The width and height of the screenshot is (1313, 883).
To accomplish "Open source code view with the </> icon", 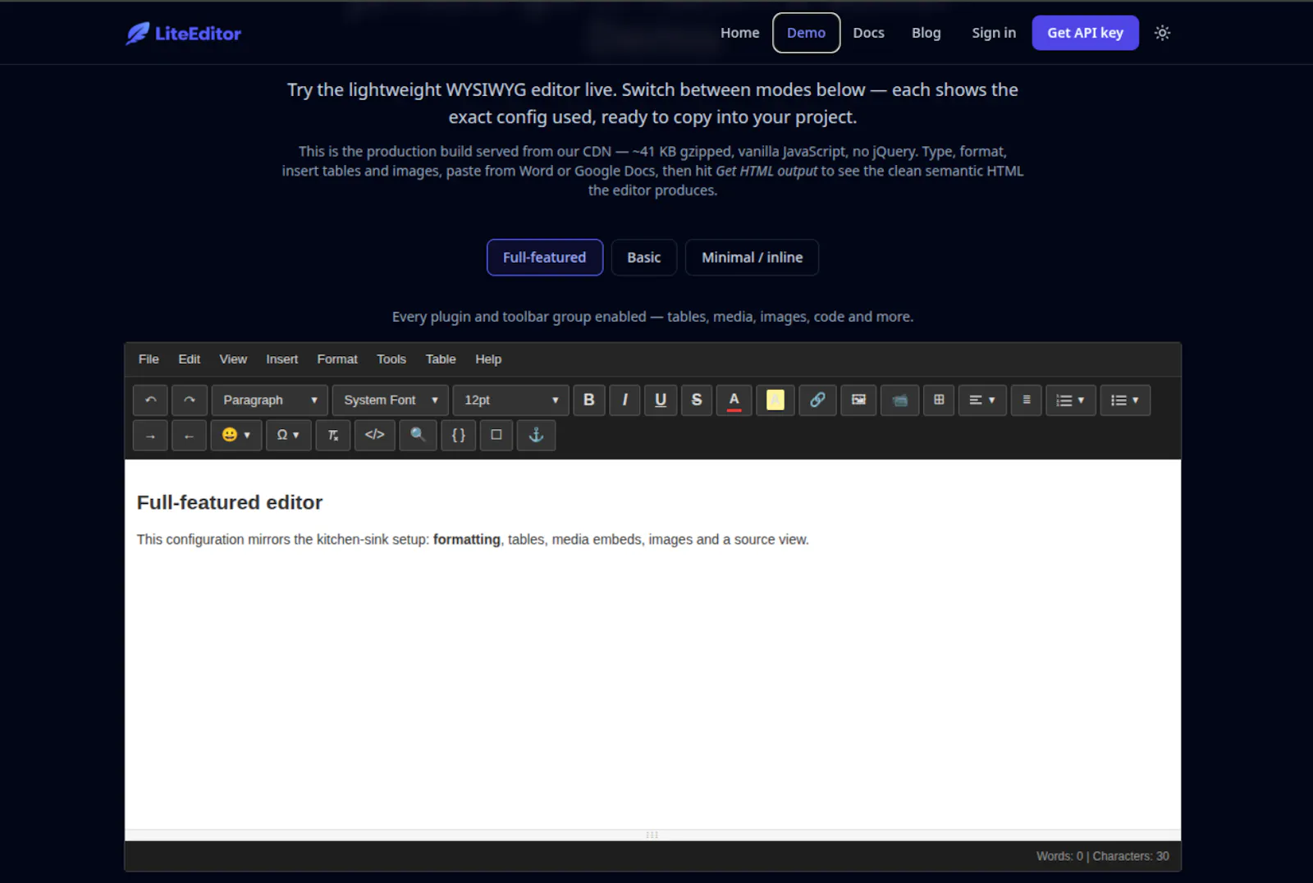I will 375,436.
